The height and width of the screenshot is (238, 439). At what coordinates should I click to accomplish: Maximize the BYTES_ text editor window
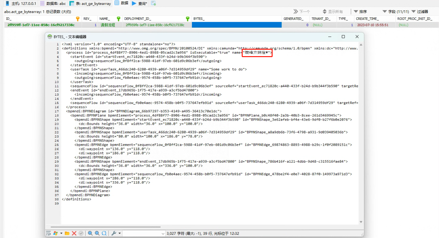[343, 37]
